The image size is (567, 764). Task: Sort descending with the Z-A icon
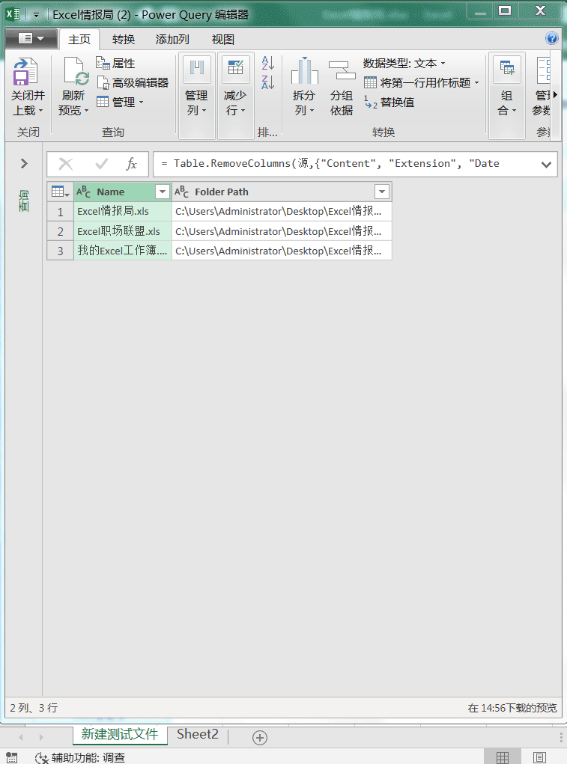point(268,82)
